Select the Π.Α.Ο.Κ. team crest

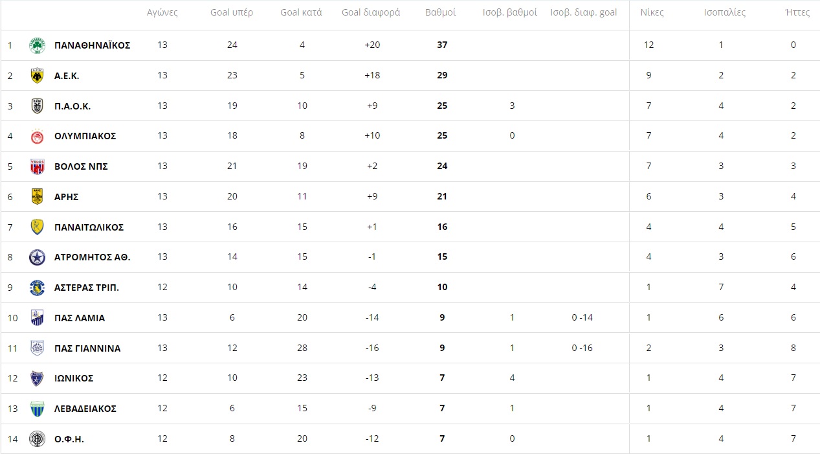pos(37,106)
